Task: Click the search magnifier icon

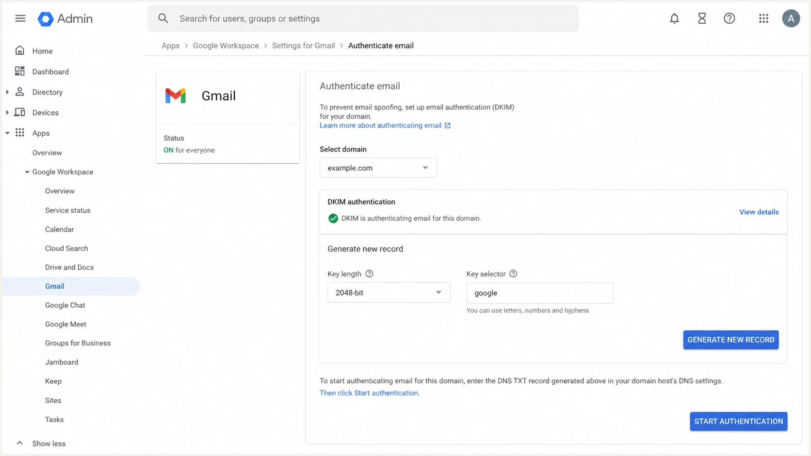Action: [163, 18]
